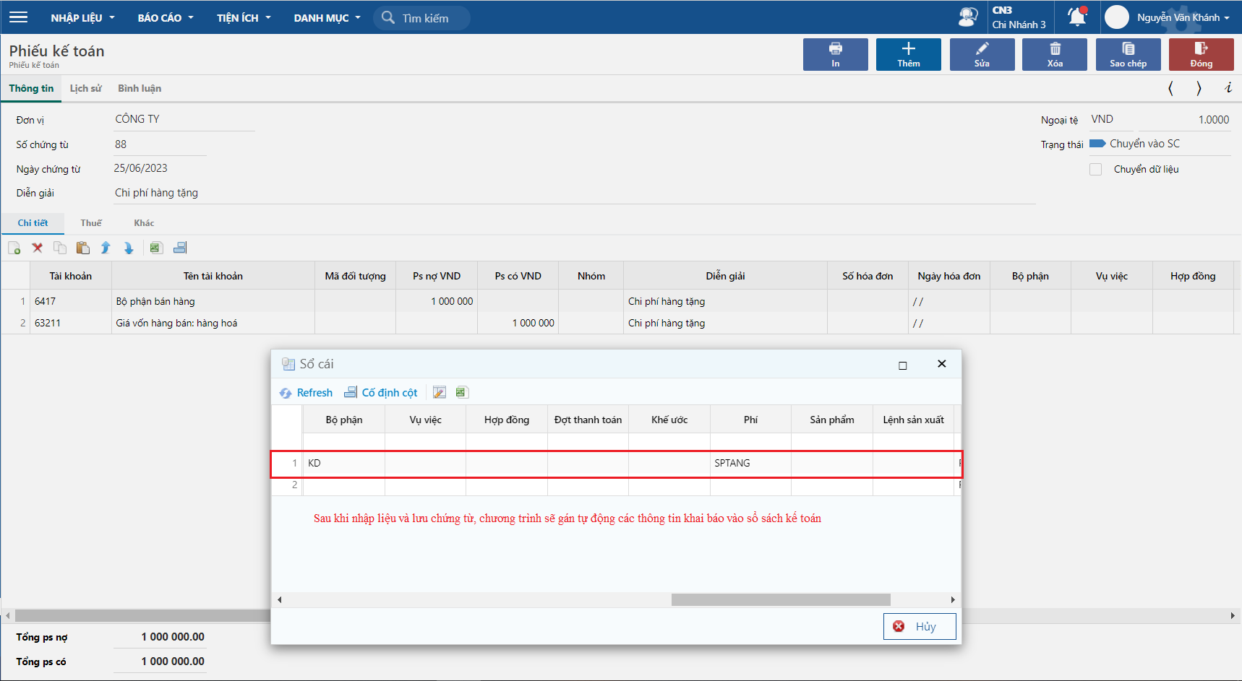Switch to the Thuế tab
This screenshot has width=1242, height=681.
(91, 223)
